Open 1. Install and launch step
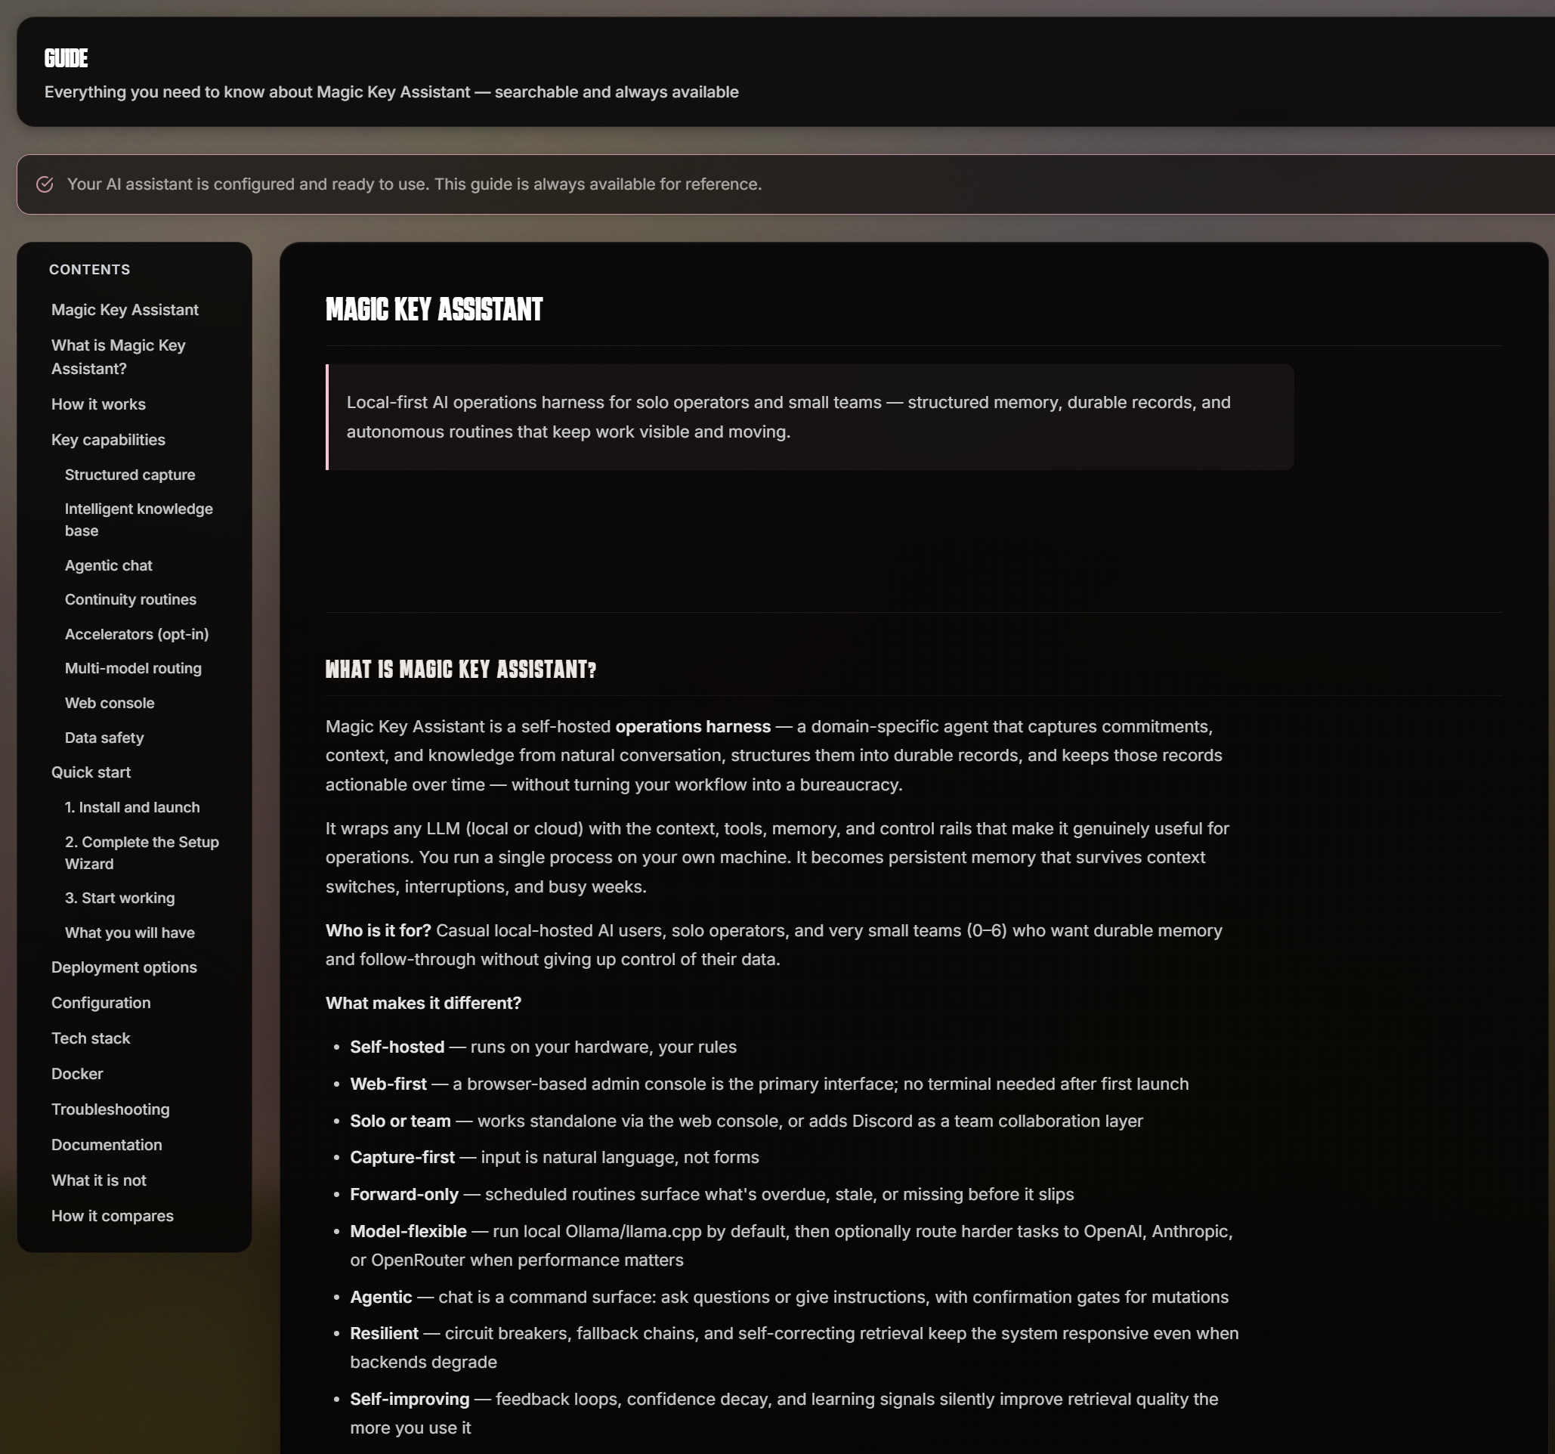 (132, 807)
